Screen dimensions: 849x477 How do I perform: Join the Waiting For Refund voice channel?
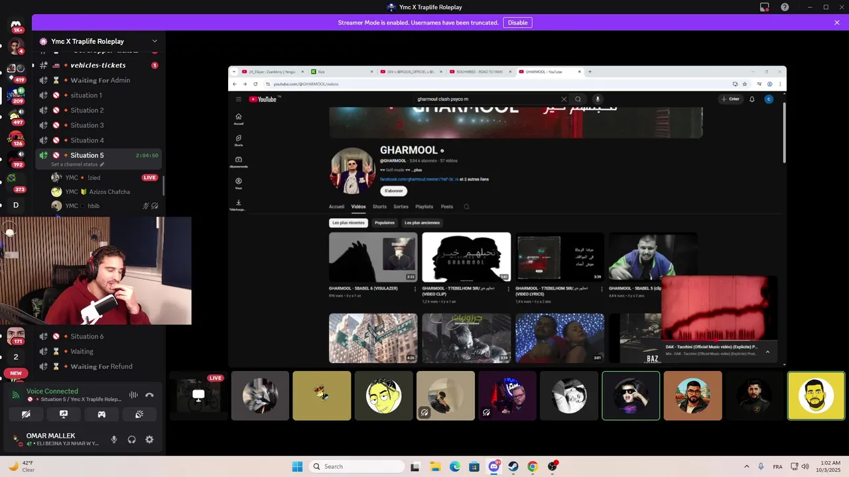(98, 366)
